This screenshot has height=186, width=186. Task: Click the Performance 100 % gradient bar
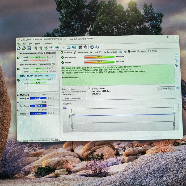point(100,57)
